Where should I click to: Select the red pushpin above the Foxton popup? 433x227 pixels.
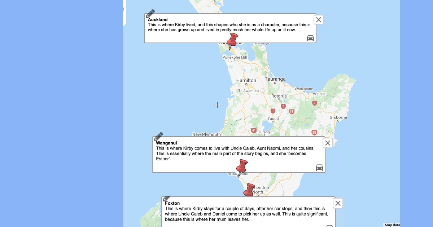249,190
